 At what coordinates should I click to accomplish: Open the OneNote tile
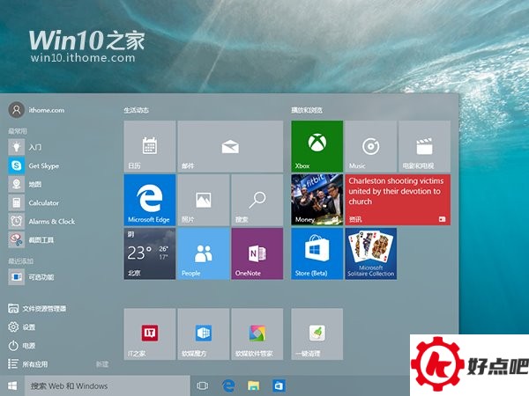(257, 253)
